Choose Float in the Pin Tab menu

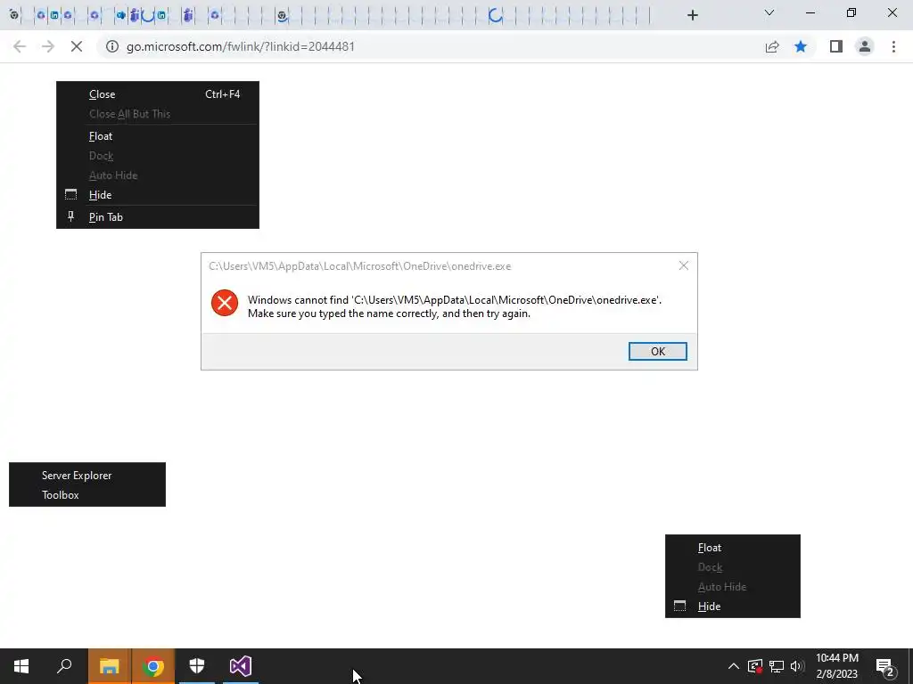pos(158,136)
